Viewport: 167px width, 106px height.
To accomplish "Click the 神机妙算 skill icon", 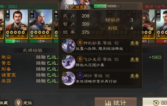I will (x=69, y=45).
